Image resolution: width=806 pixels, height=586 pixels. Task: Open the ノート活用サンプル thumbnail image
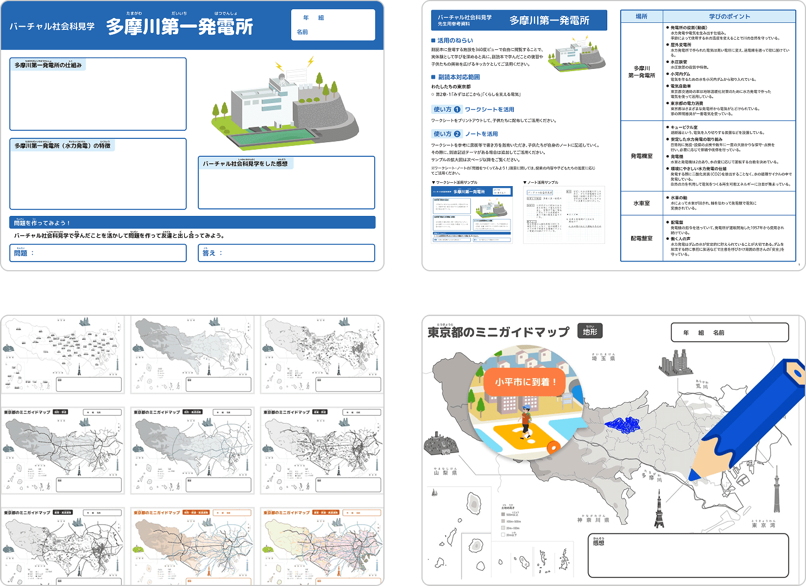tap(563, 214)
